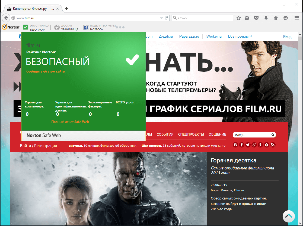Screen dimensions: 303x226
Task: Switch to the СОБЫТИЯ section tab
Action: [165, 134]
